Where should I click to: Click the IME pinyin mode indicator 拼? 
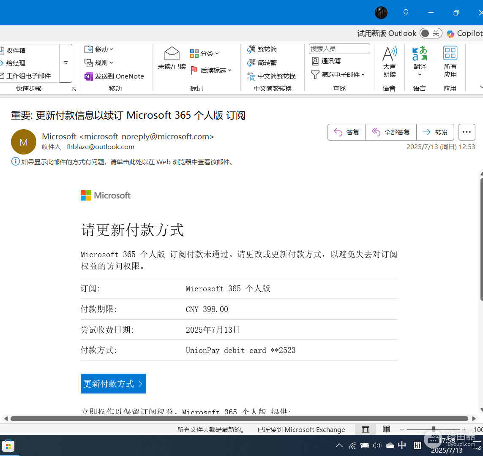tap(418, 445)
